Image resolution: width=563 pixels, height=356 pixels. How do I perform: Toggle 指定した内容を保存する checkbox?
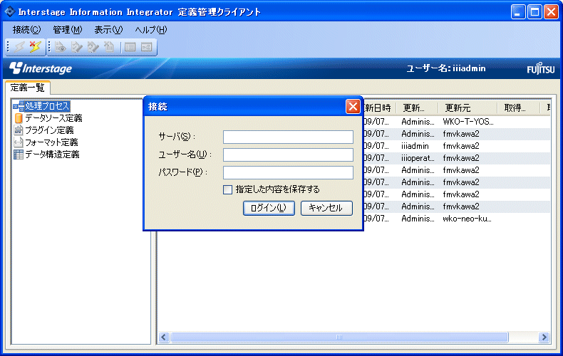click(227, 189)
